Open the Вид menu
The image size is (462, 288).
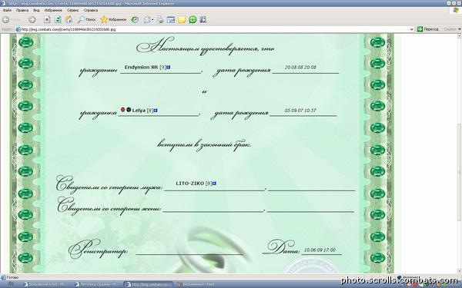(36, 10)
